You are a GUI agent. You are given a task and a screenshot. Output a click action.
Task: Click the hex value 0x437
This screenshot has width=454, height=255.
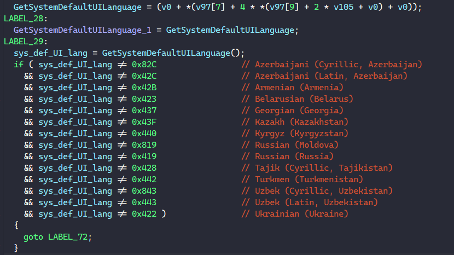click(144, 111)
